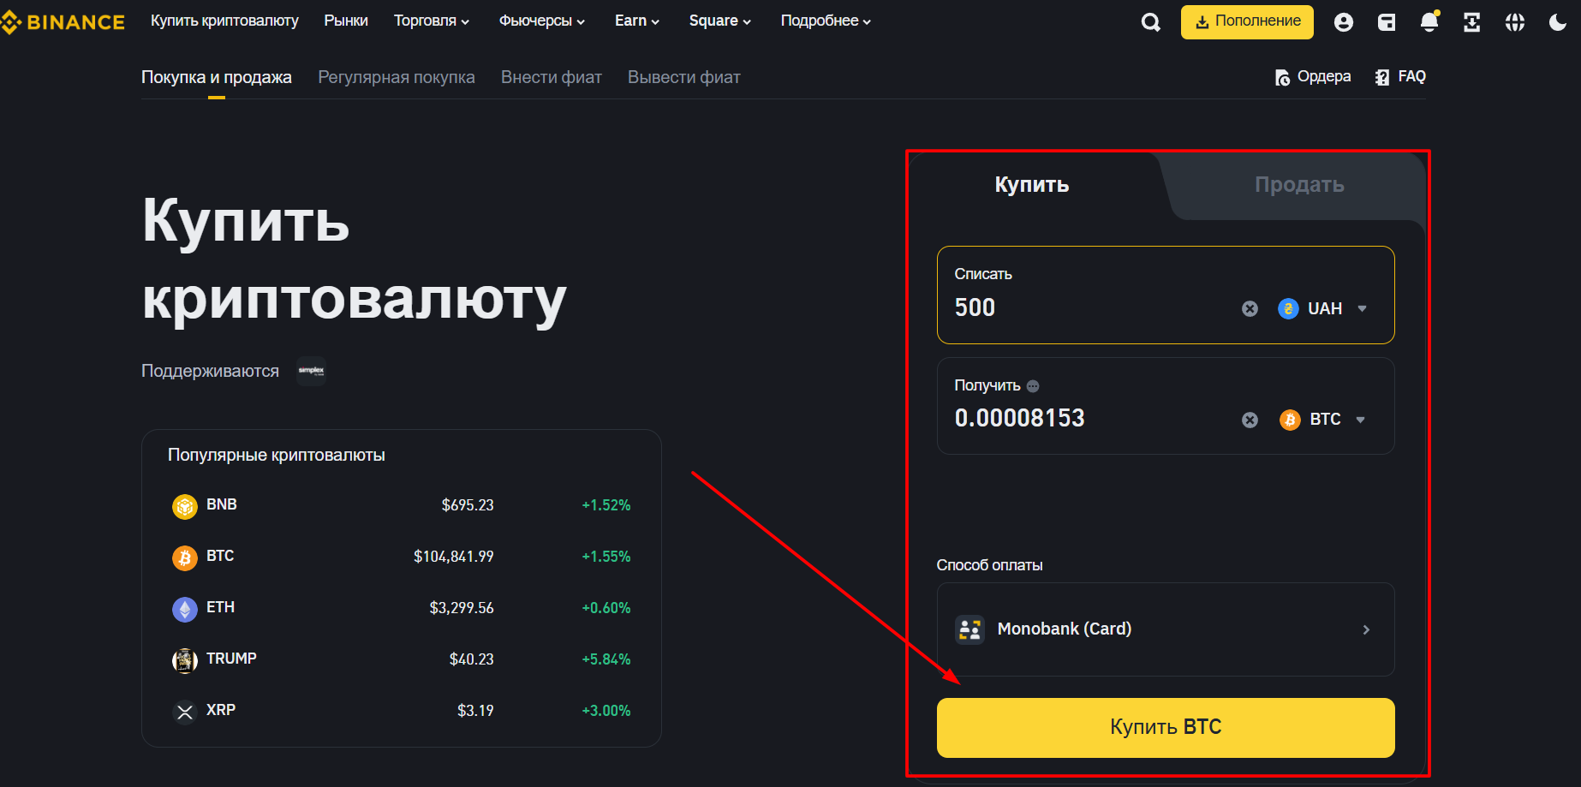
Task: Click the Simplex supported provider logo
Action: tap(311, 371)
